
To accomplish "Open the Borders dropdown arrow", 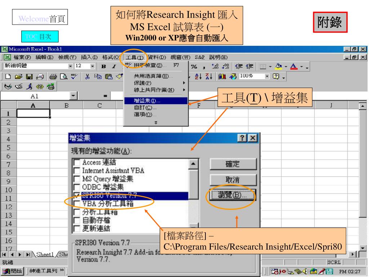I will (270, 67).
